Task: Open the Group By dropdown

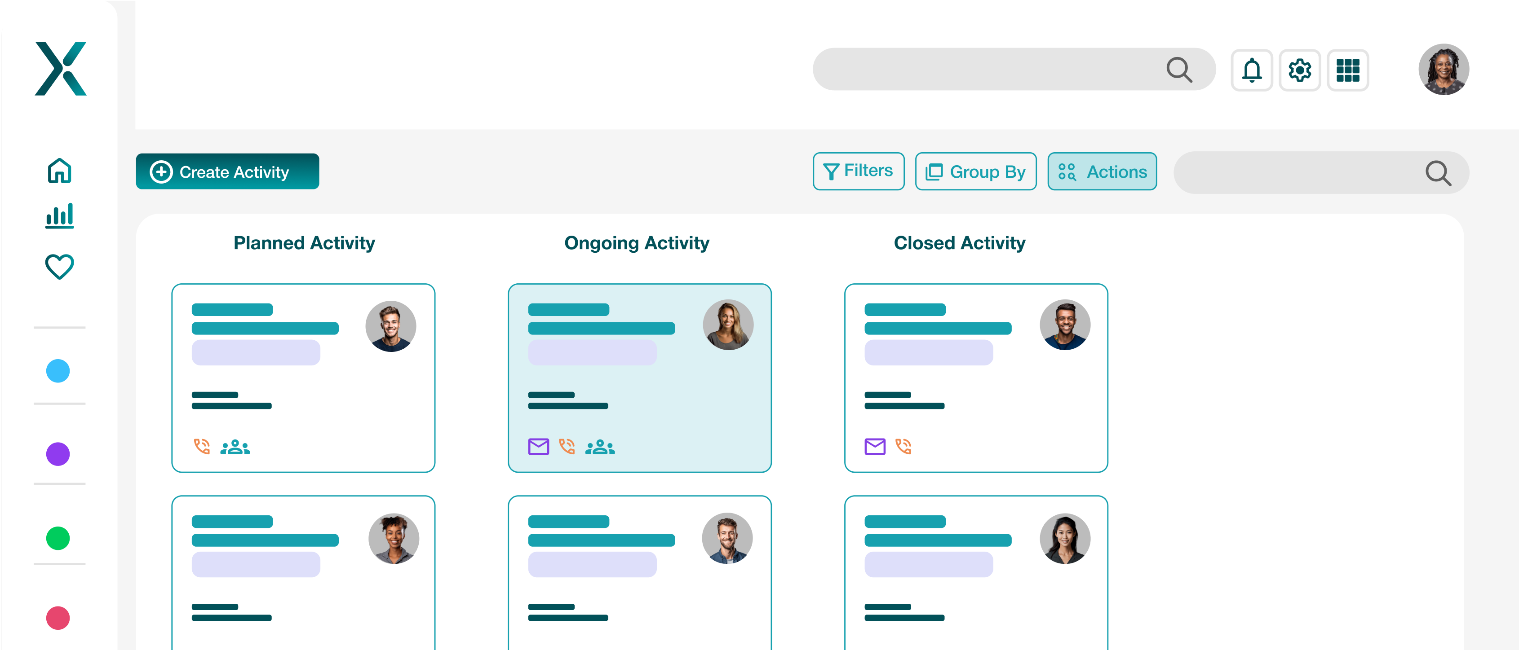Action: (x=975, y=171)
